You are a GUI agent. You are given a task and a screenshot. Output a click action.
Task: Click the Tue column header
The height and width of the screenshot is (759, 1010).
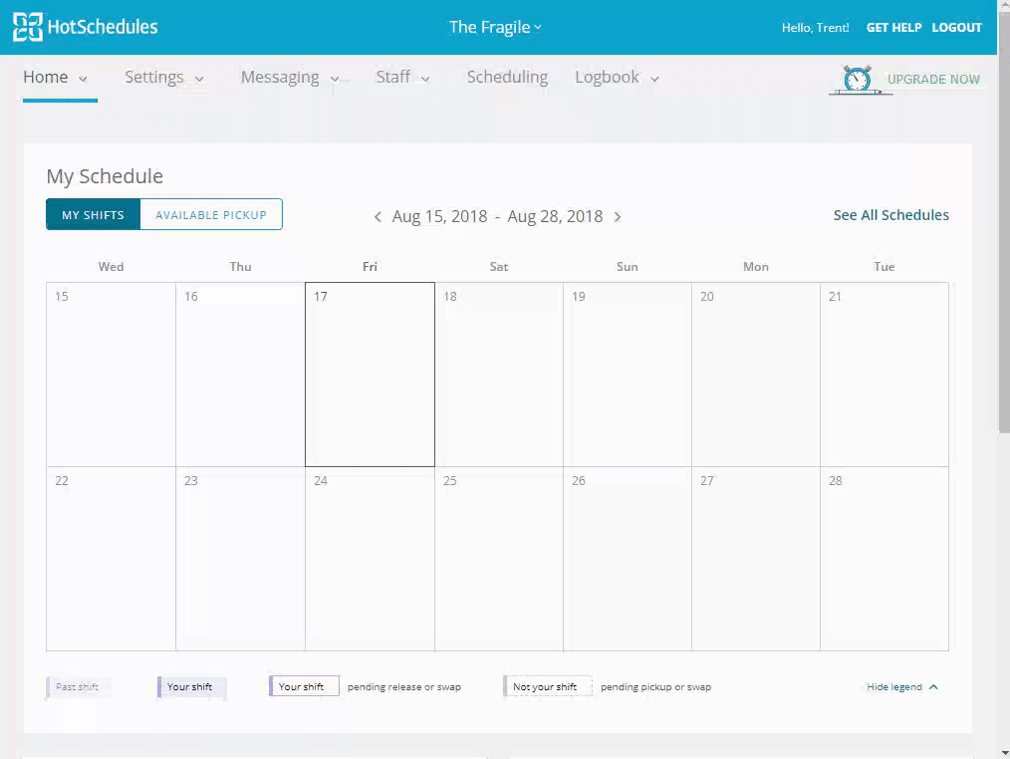884,267
